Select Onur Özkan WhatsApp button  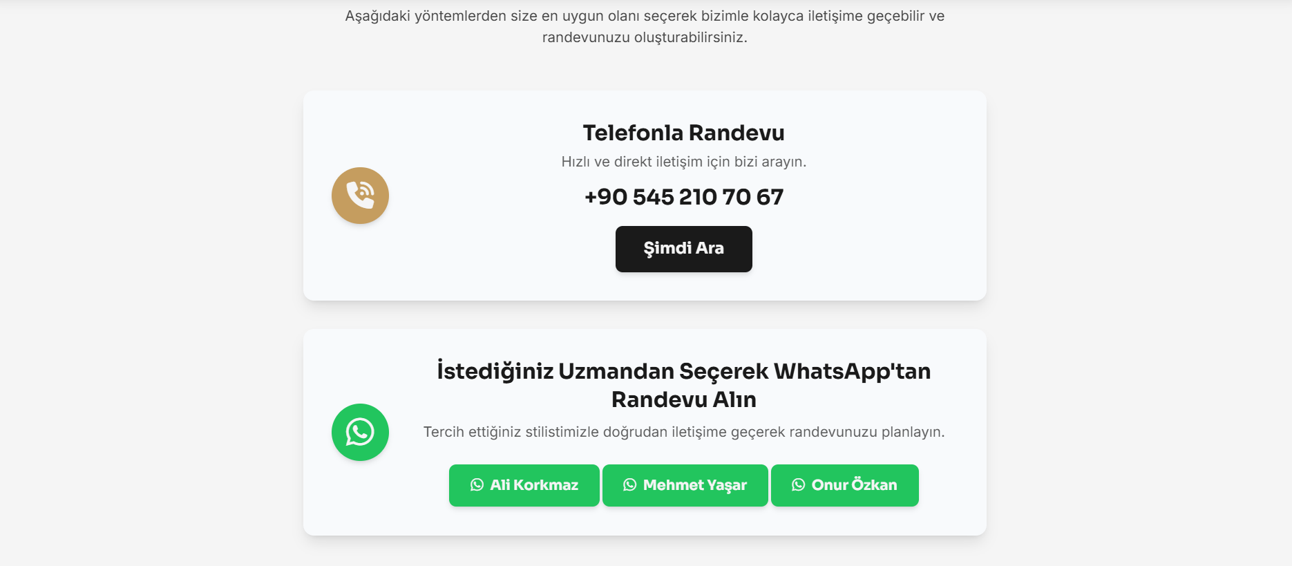pos(845,485)
